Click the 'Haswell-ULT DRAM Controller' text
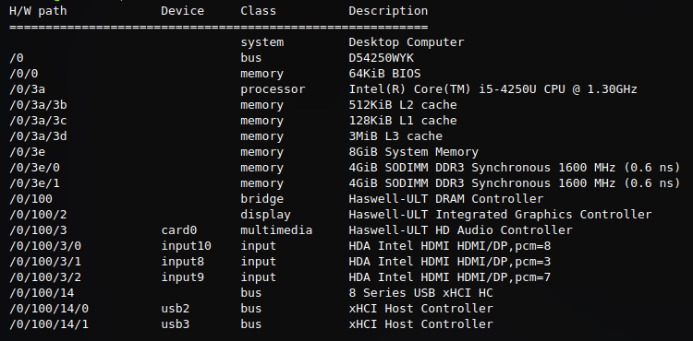This screenshot has height=341, width=693. click(446, 199)
